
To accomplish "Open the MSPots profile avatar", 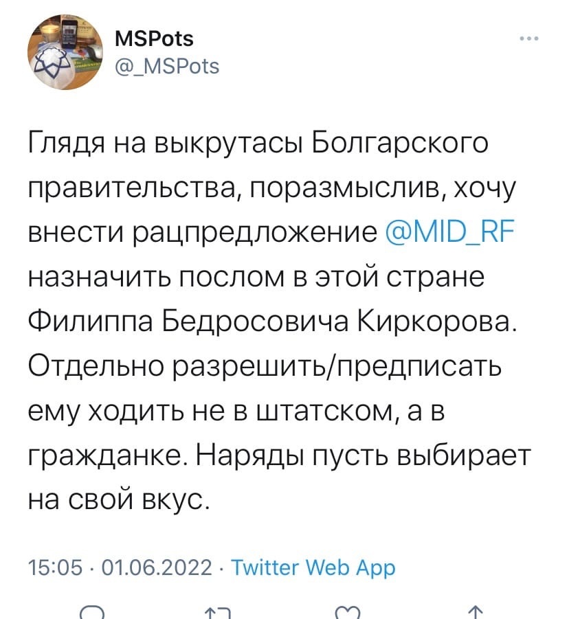I will (65, 52).
